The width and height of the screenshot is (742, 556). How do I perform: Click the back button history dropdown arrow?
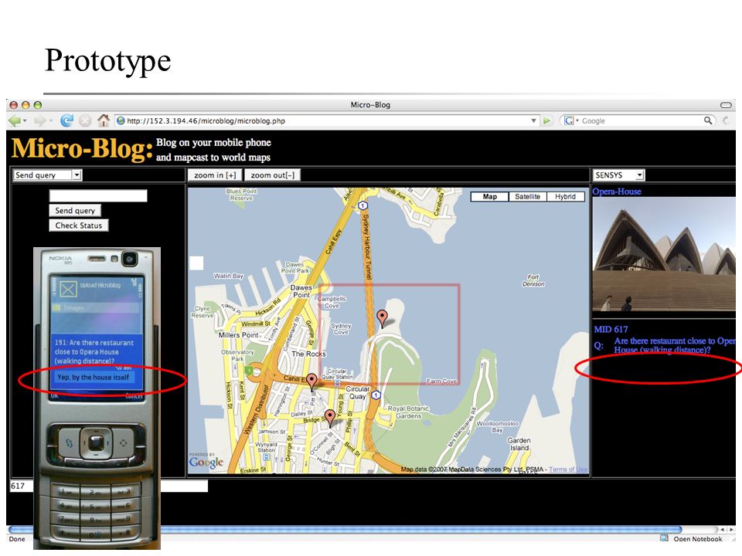click(25, 121)
